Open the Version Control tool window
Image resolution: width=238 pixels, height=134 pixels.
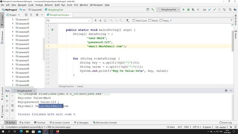(x=59, y=122)
